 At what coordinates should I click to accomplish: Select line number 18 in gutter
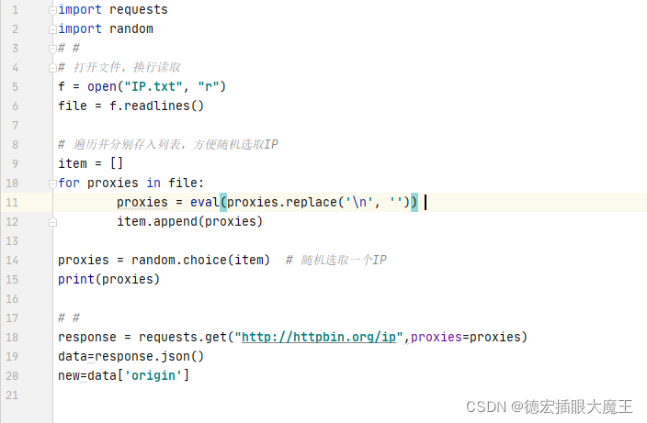click(x=12, y=338)
